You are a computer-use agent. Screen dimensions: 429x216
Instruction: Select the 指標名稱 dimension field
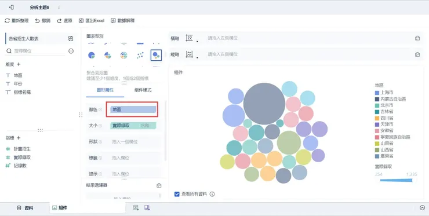pos(22,92)
